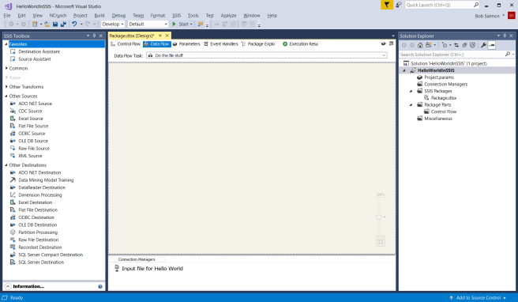Pin the SSIS Toolbox panel

pyautogui.click(x=94, y=36)
